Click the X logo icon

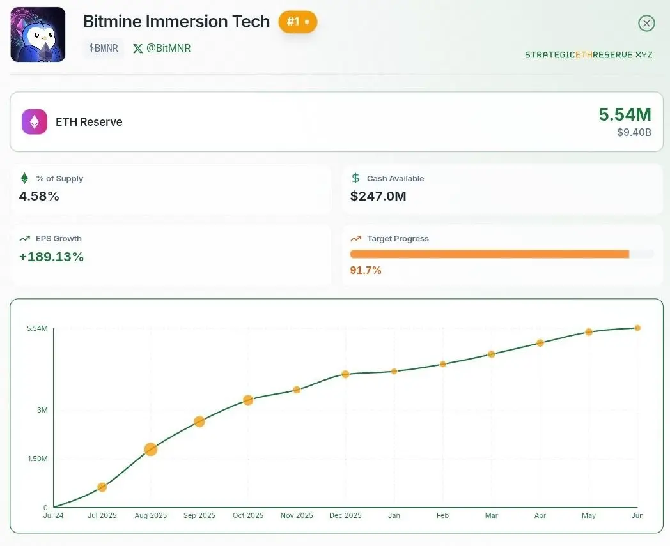(x=137, y=49)
